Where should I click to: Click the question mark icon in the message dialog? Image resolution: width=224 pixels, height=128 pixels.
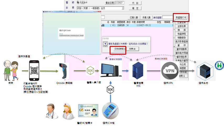(x=105, y=44)
